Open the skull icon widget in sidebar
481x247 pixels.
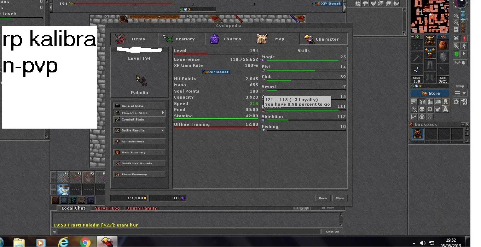coord(422,109)
